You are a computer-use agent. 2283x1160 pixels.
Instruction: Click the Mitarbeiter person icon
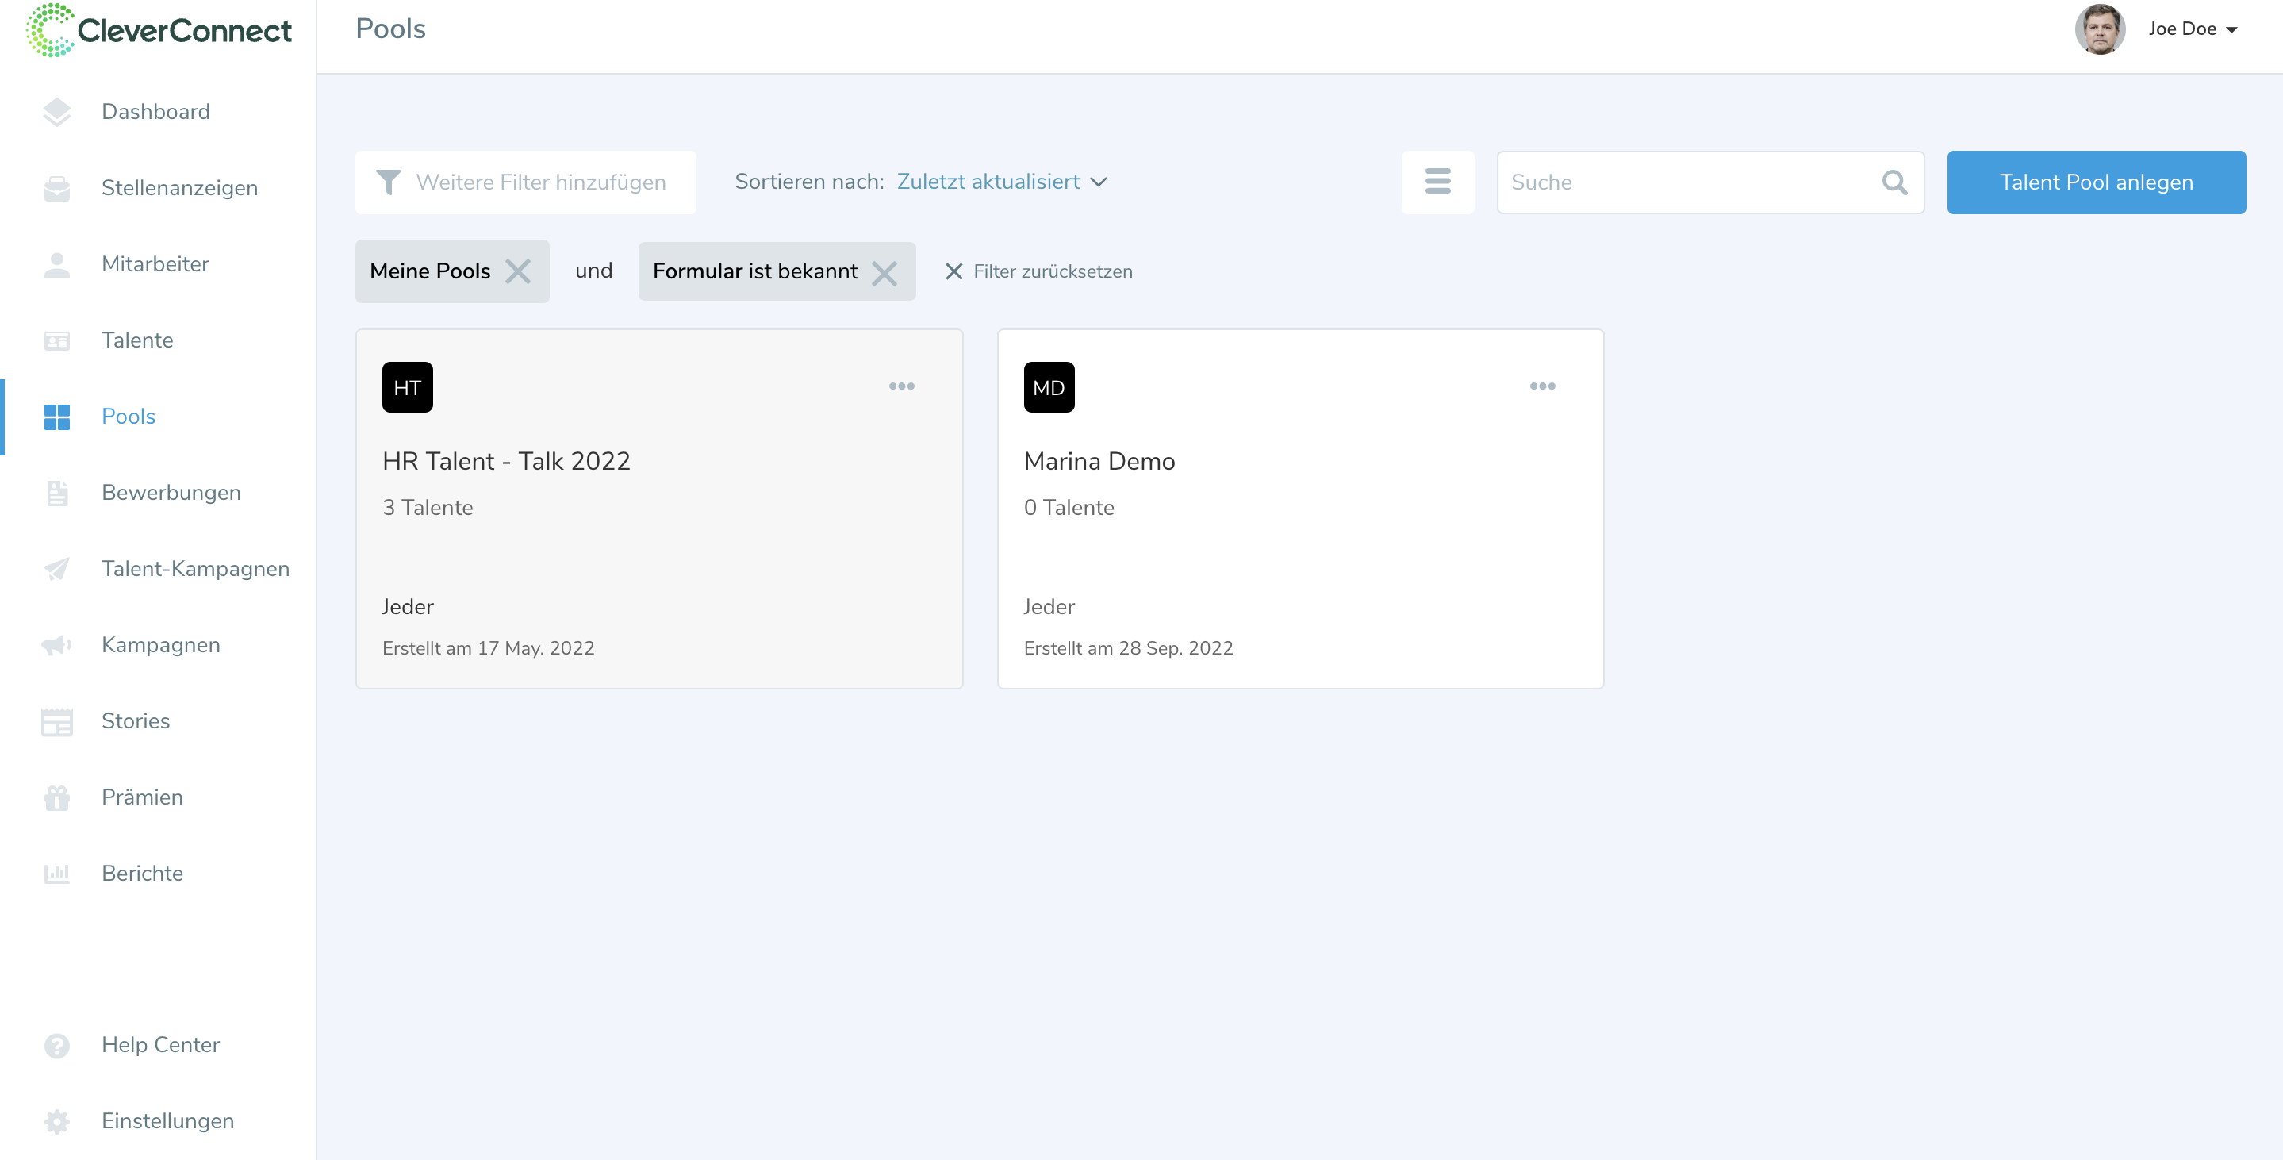(x=57, y=264)
